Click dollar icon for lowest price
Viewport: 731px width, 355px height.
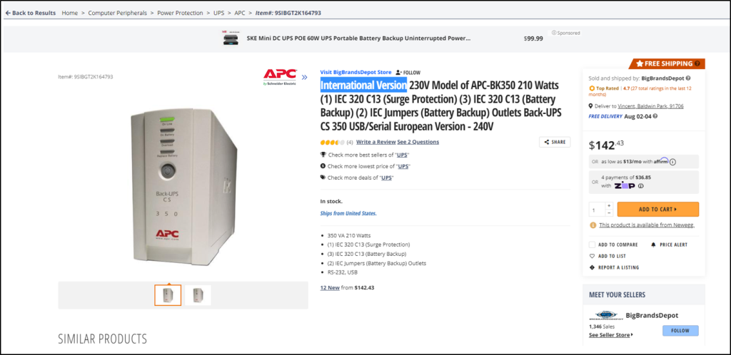tap(323, 165)
